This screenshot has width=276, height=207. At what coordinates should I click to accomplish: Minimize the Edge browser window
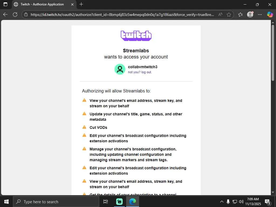(245, 5)
